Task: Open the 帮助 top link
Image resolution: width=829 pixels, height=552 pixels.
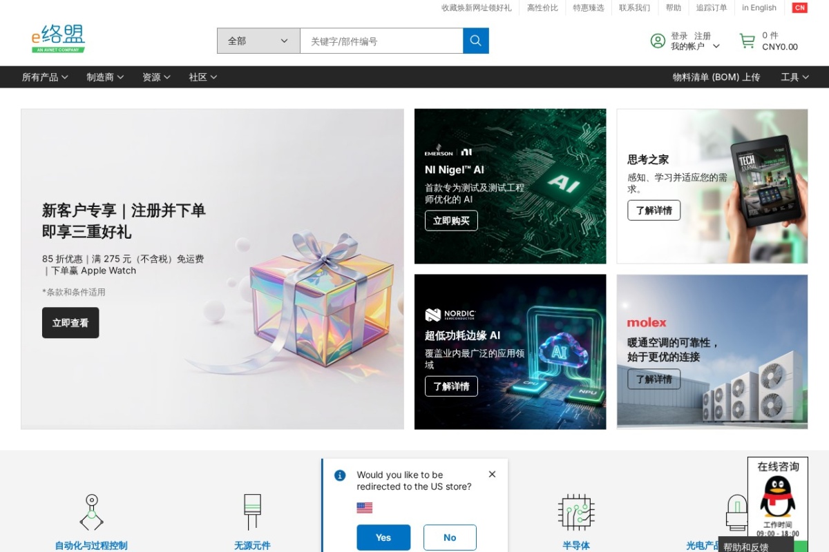Action: point(674,8)
